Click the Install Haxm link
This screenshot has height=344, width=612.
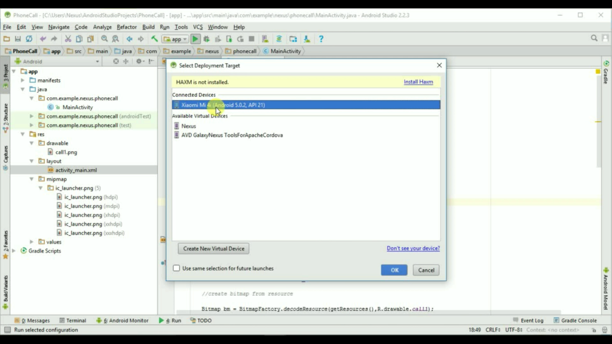point(418,82)
